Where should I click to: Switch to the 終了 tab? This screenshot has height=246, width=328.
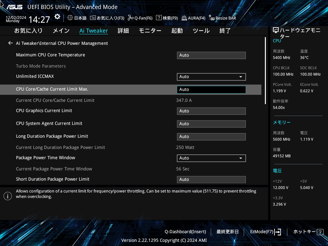[225, 31]
